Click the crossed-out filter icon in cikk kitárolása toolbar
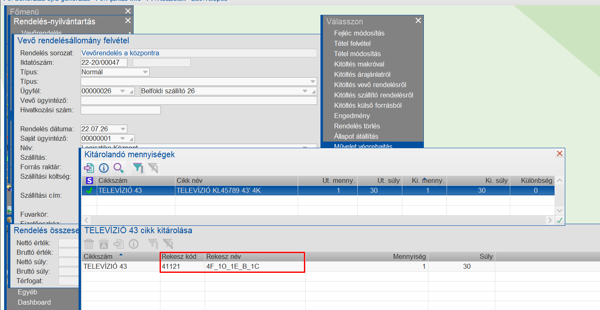Image resolution: width=600 pixels, height=310 pixels. point(167,244)
